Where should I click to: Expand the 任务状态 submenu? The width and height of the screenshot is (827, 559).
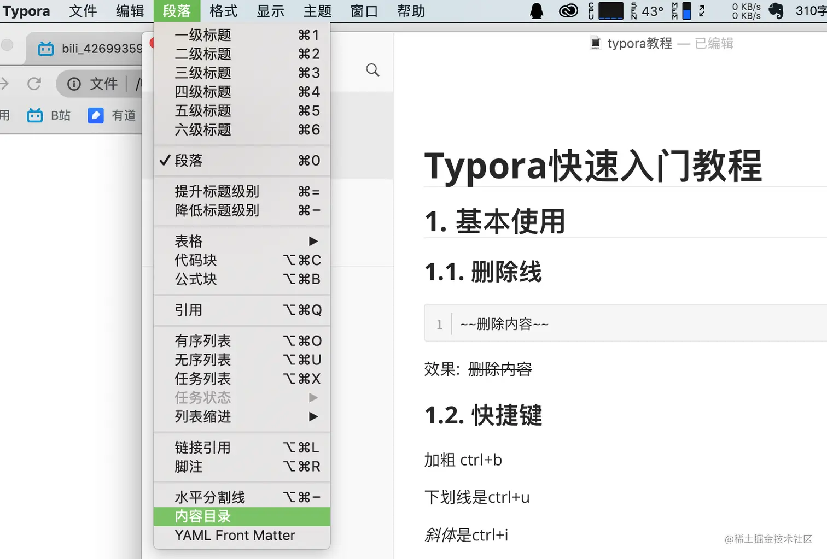click(x=242, y=398)
